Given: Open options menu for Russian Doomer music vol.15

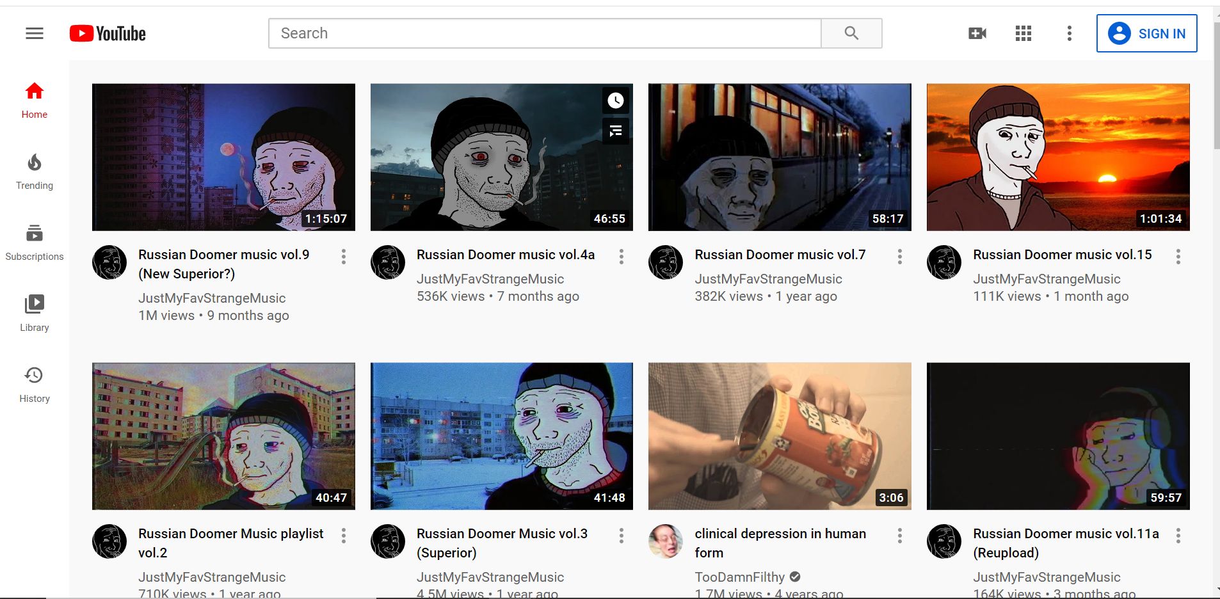Looking at the screenshot, I should 1178,256.
